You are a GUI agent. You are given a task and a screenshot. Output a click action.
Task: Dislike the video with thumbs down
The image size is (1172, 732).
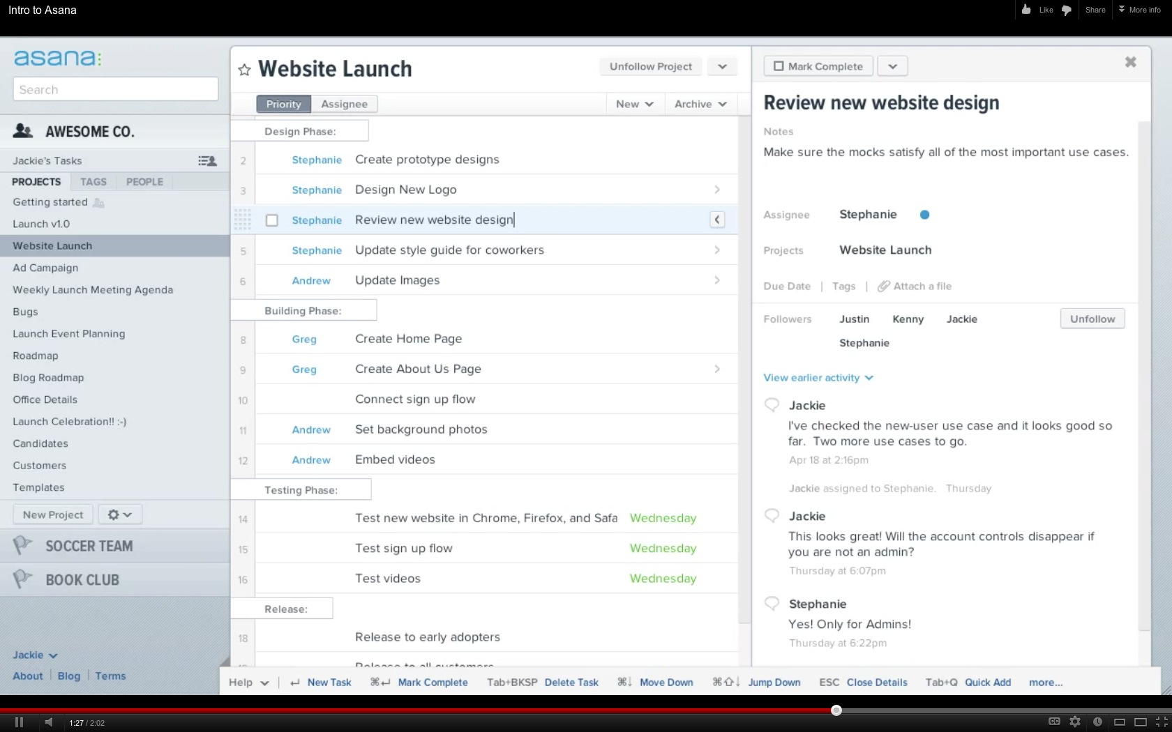1066,10
